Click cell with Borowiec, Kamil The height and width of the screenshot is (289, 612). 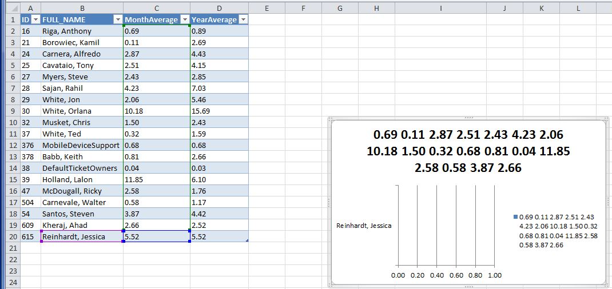(82, 42)
